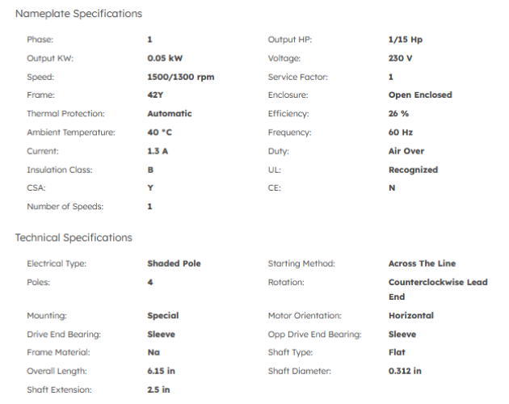Click the Technical Specifications heading

point(74,238)
